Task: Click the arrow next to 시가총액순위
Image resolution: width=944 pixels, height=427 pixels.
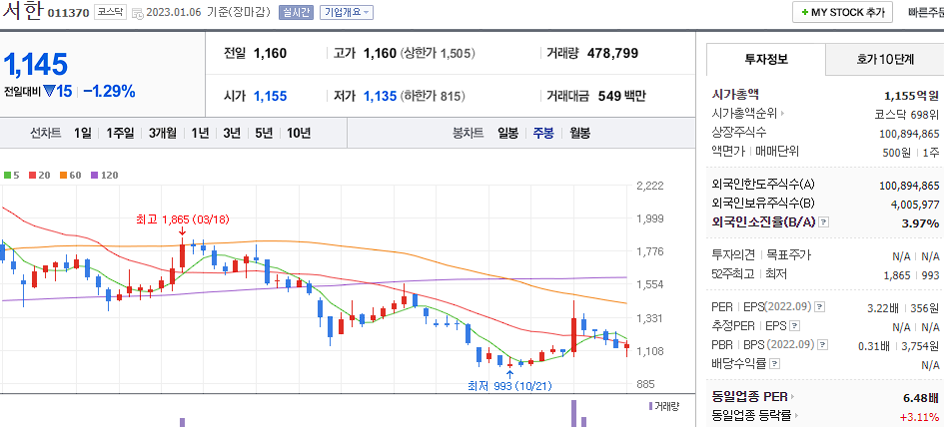Action: (782, 113)
